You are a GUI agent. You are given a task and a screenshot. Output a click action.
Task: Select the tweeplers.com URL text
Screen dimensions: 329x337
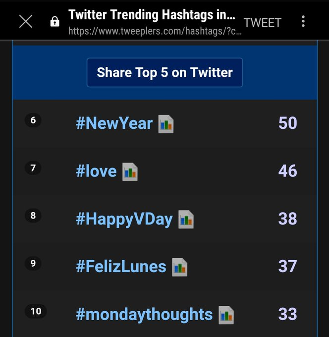click(155, 31)
